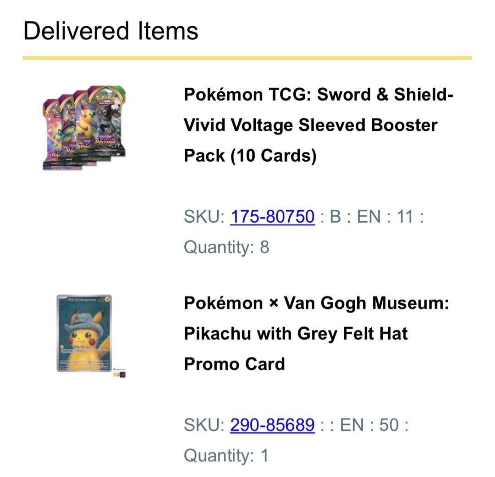Click the yellow divider below Delivered Items
This screenshot has width=495, height=477.
pyautogui.click(x=247, y=58)
